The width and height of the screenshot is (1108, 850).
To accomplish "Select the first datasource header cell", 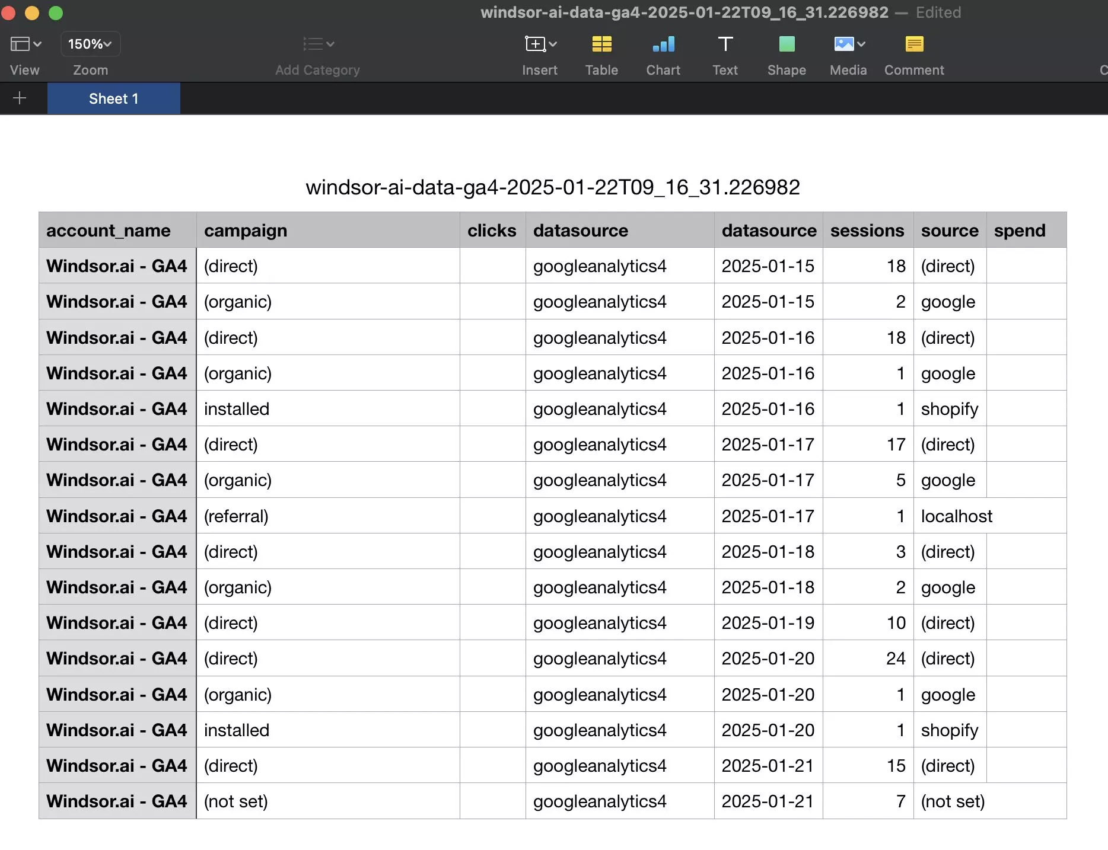I will tap(620, 230).
